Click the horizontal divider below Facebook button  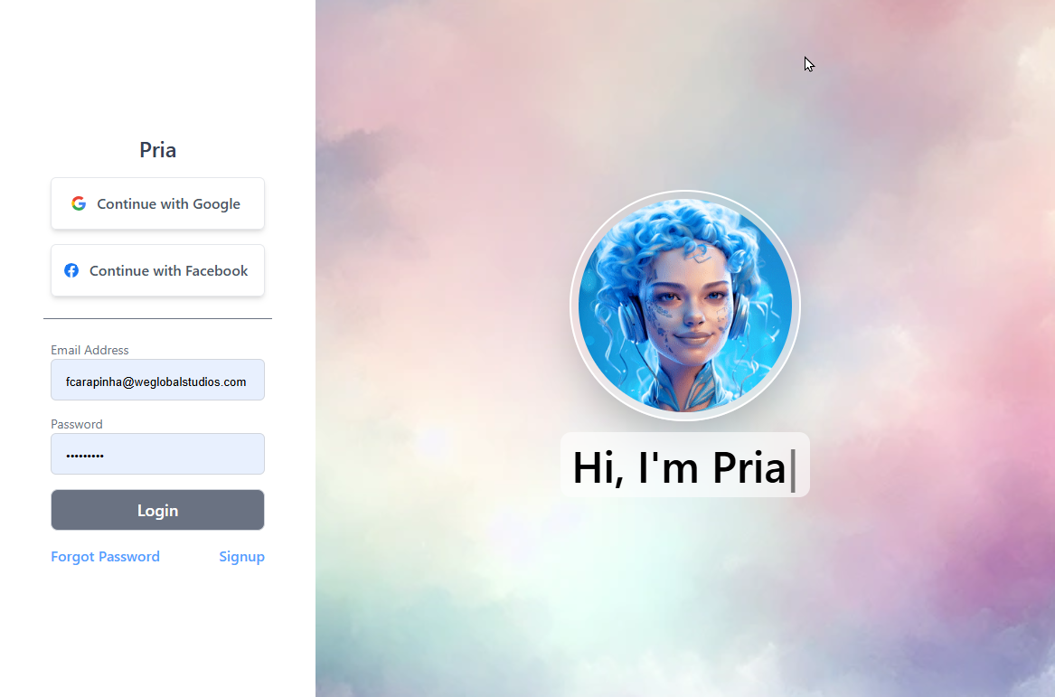click(x=157, y=318)
